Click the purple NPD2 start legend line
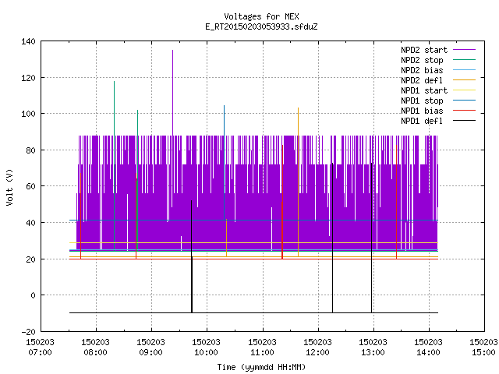Screen dimensions: 499x374 click(x=464, y=50)
